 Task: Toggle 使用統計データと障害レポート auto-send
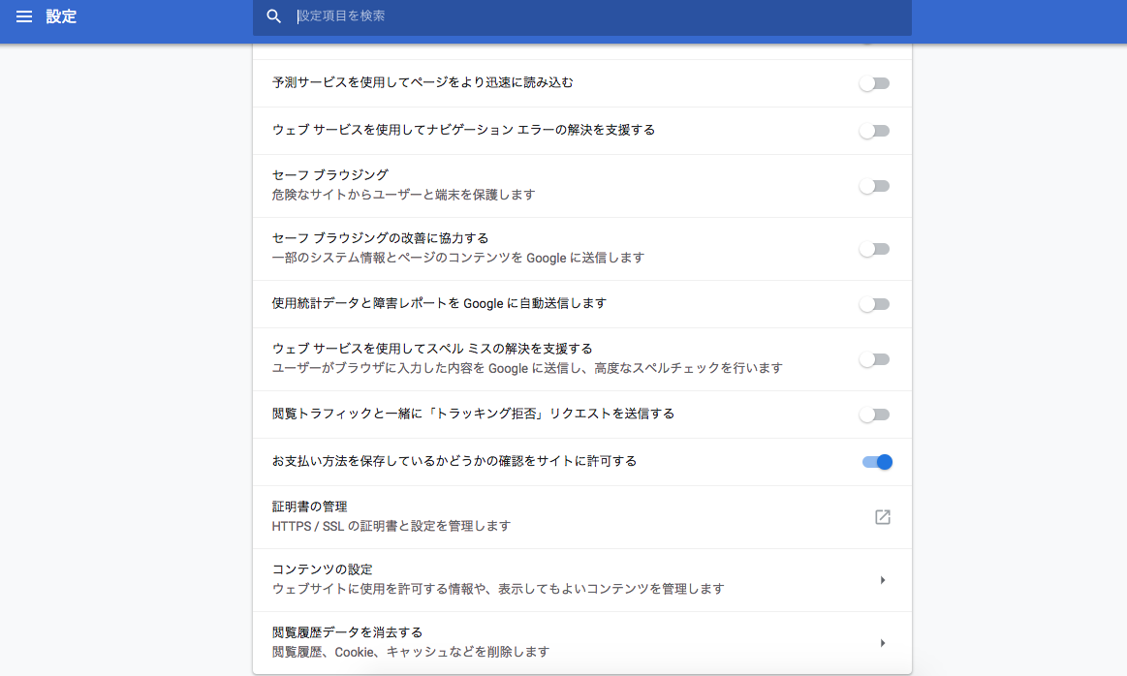[874, 304]
